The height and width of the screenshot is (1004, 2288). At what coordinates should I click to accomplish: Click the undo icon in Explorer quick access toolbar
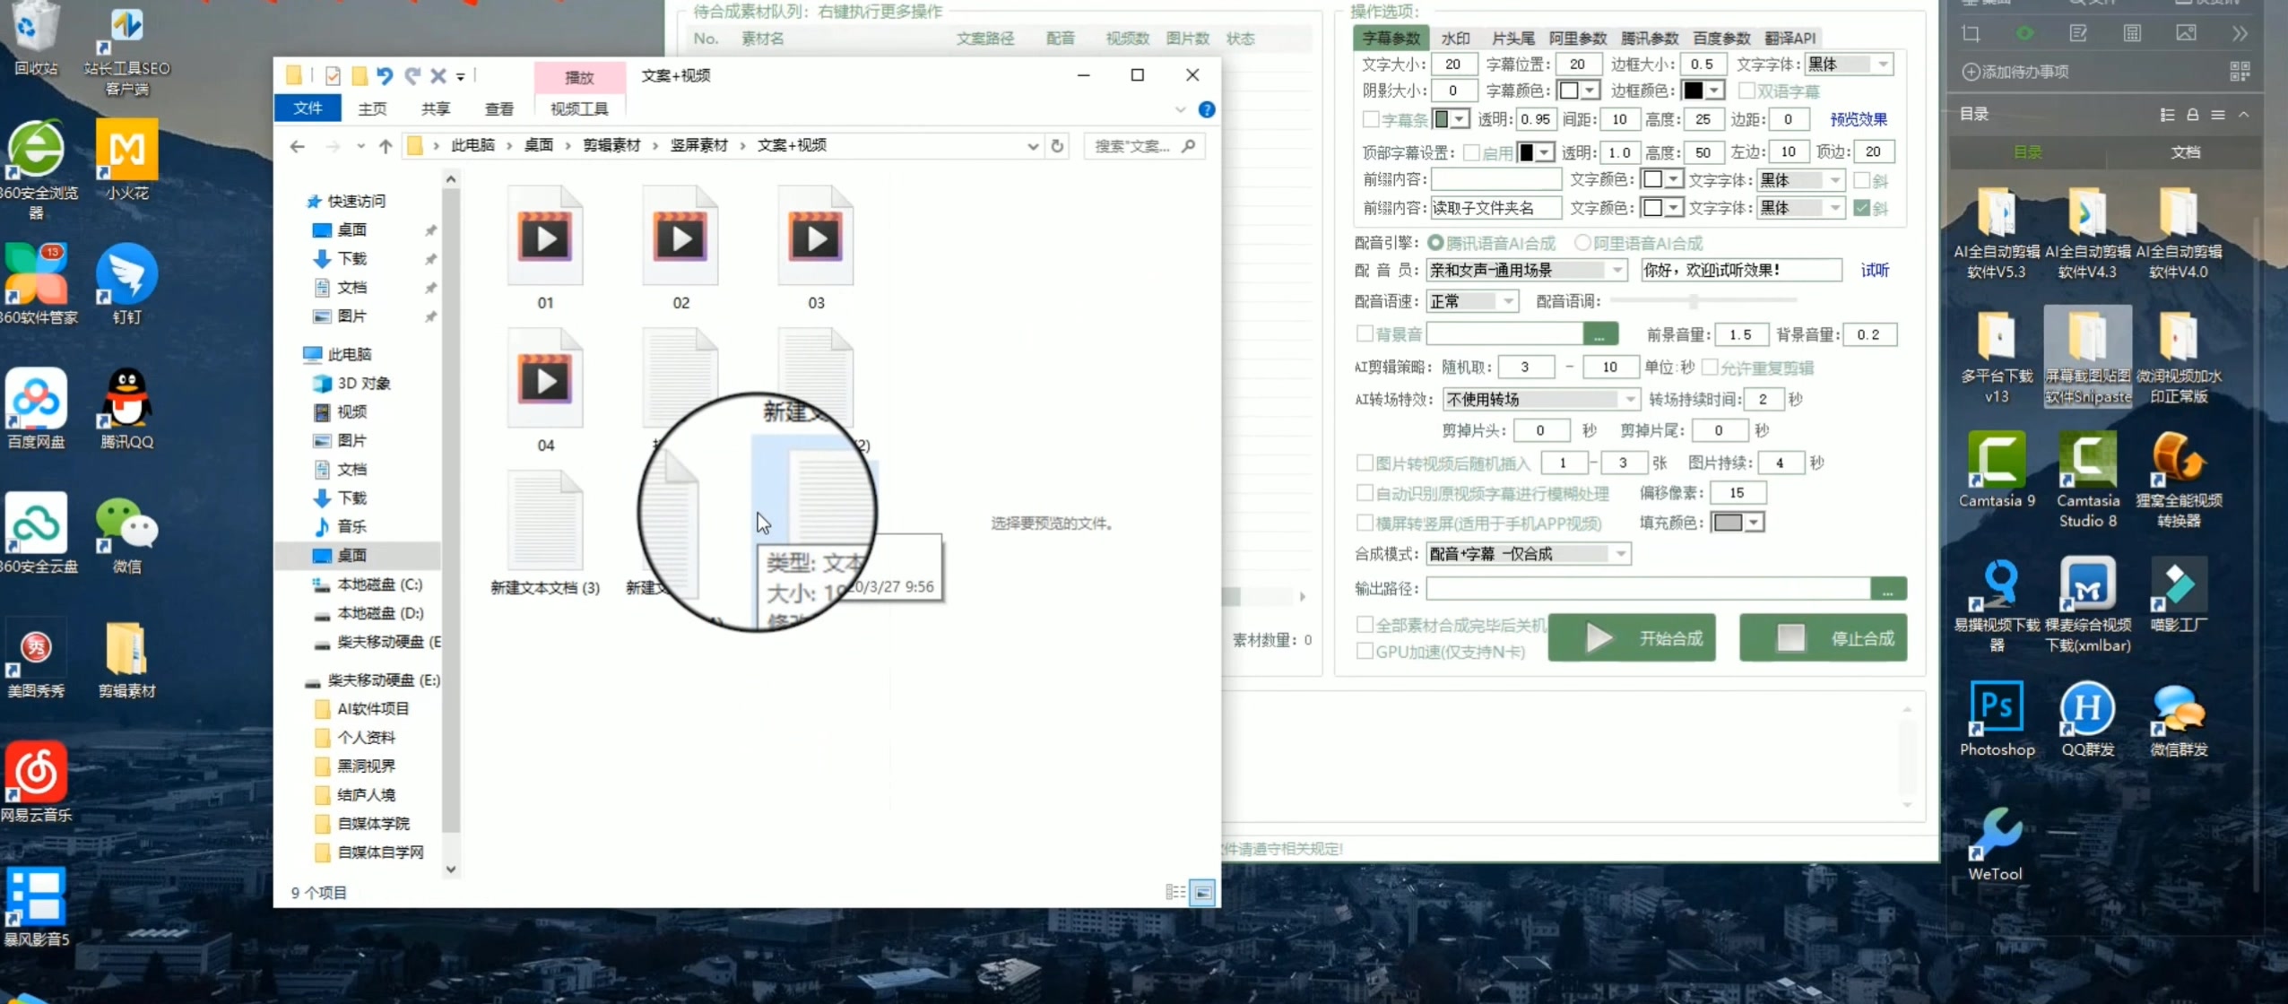pos(386,75)
